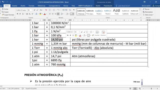Open the change case (Aa) dropdown
Screen dimensions: 160x90
[x=41, y=10]
